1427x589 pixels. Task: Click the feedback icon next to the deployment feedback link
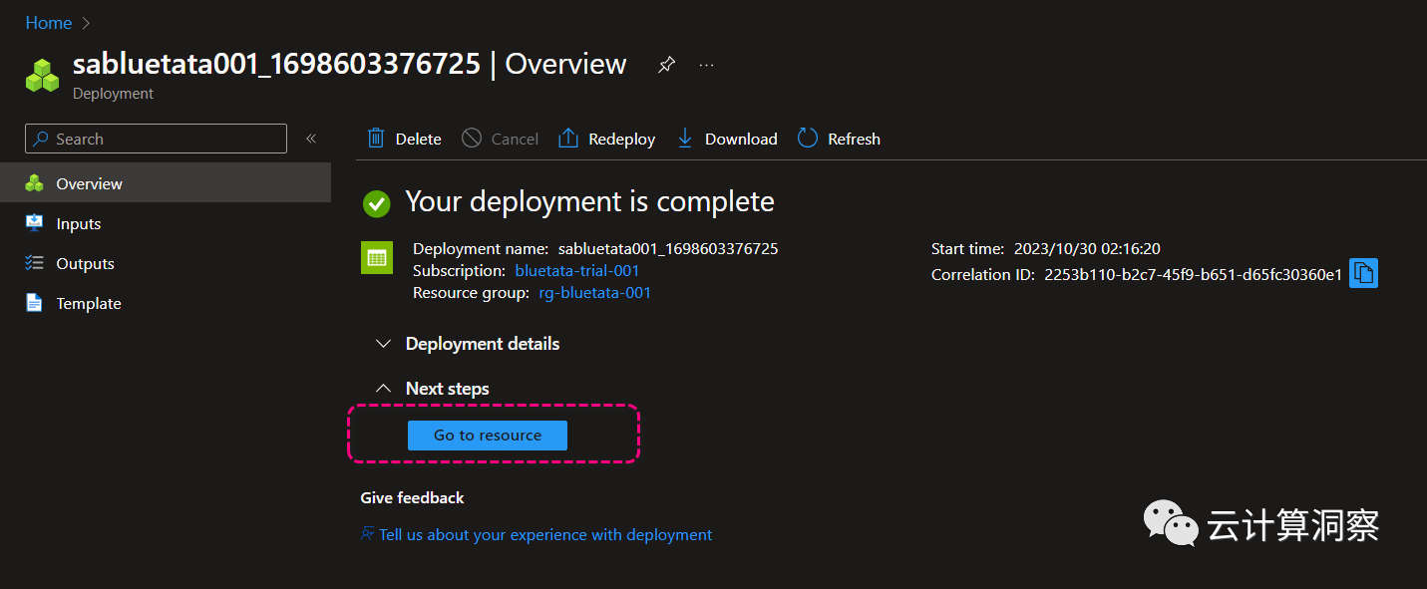(368, 534)
